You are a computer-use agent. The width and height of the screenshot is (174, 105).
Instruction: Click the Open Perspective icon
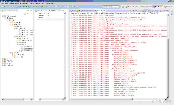click(x=123, y=7)
